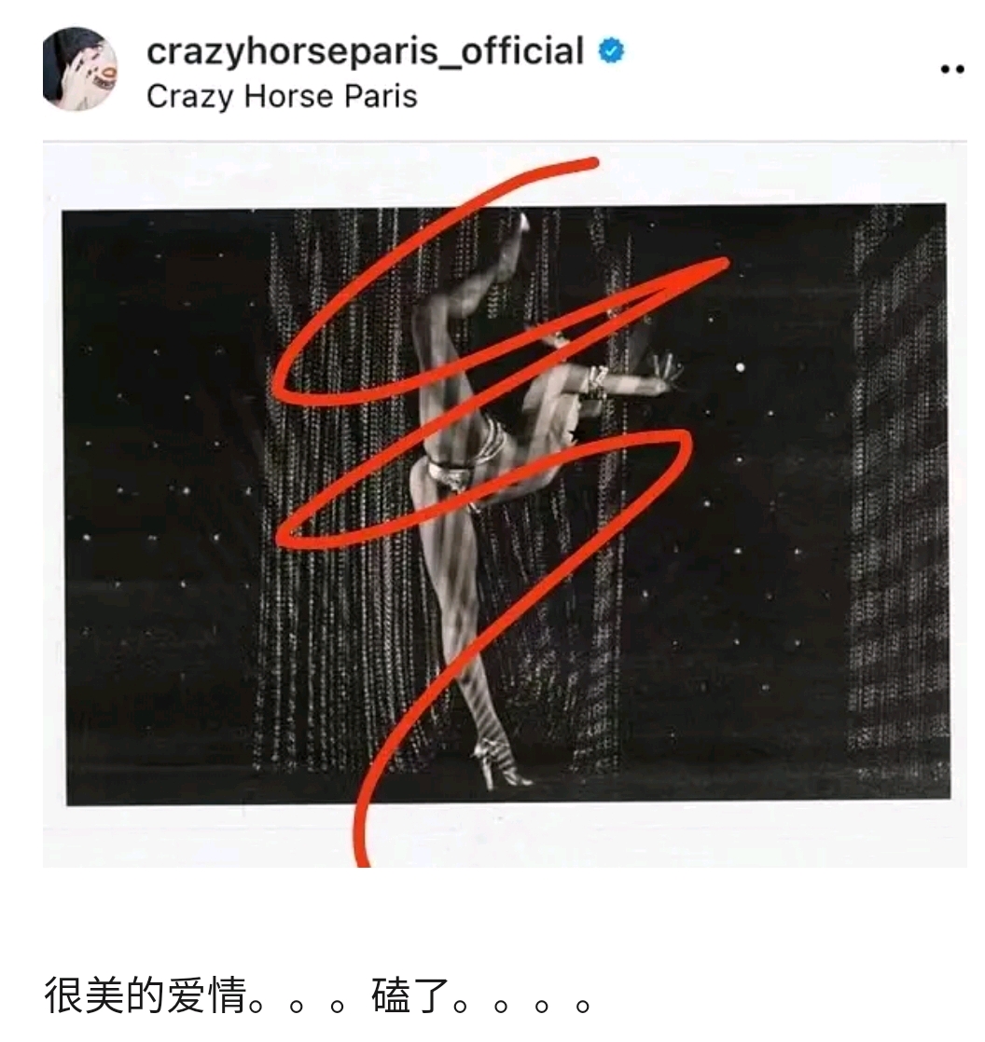Click the large bright star beside the dancer's hand
The height and width of the screenshot is (1042, 985).
(741, 367)
